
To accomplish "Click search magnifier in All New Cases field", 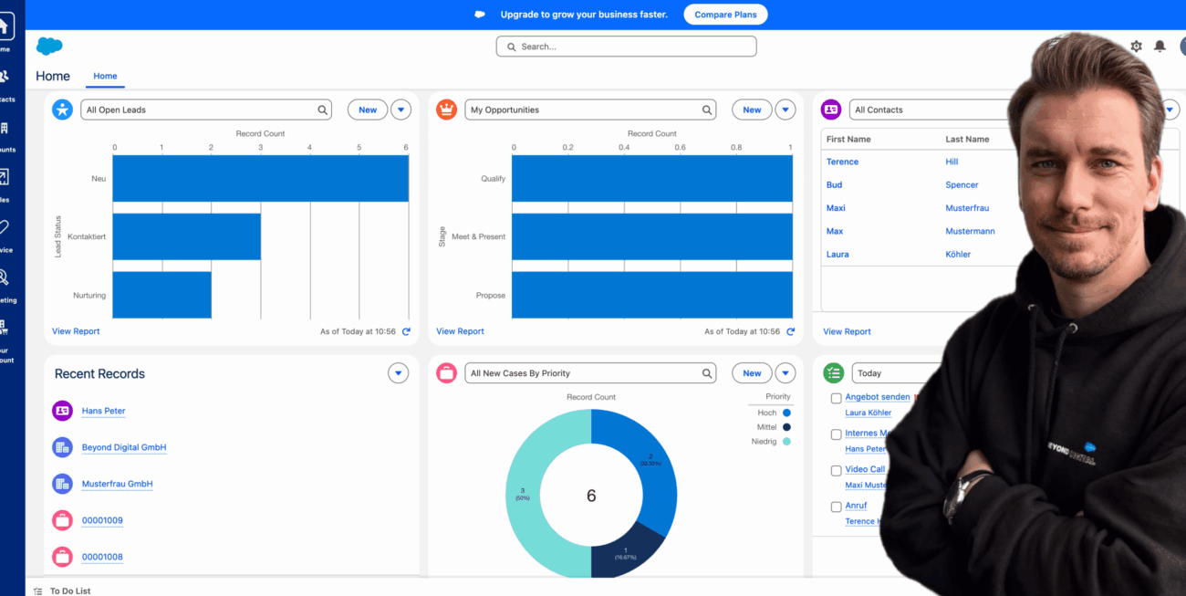I will pyautogui.click(x=707, y=373).
